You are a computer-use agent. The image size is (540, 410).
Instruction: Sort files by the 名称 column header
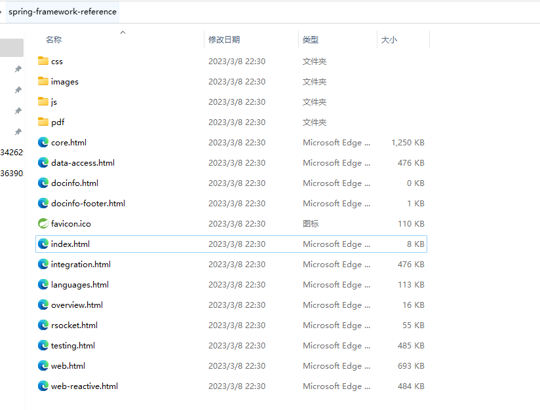[54, 39]
